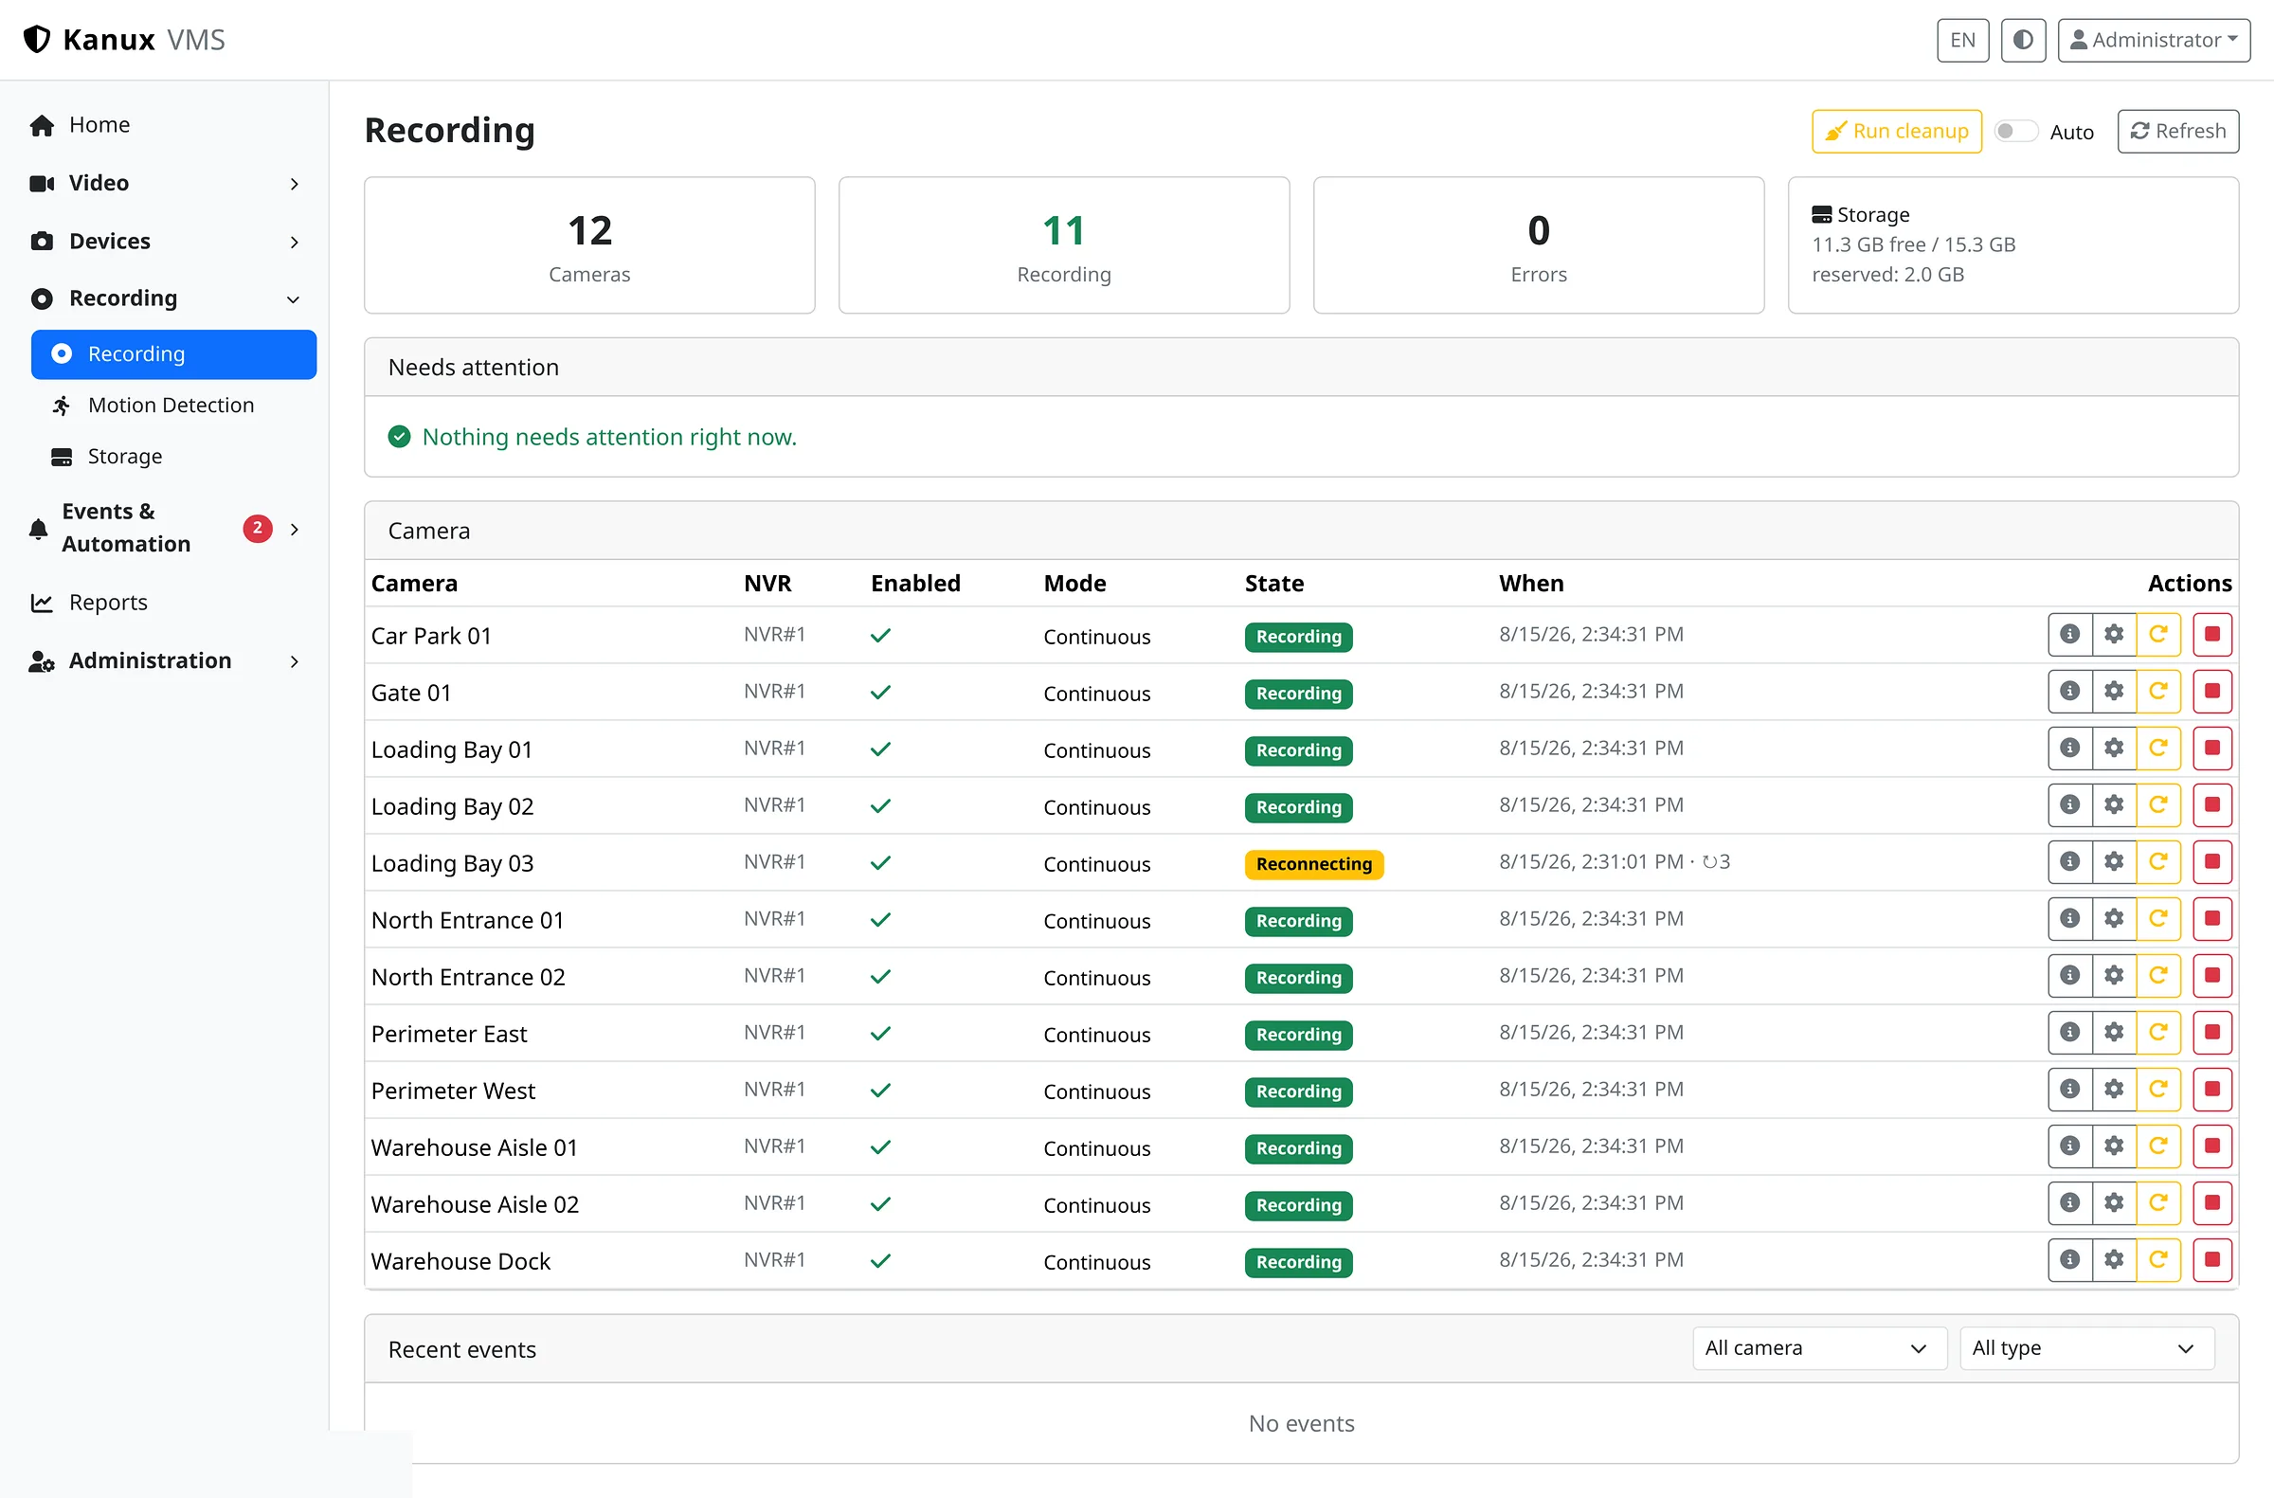Expand the Administration sidebar section
Screen dimensions: 2274x1498
coord(164,661)
